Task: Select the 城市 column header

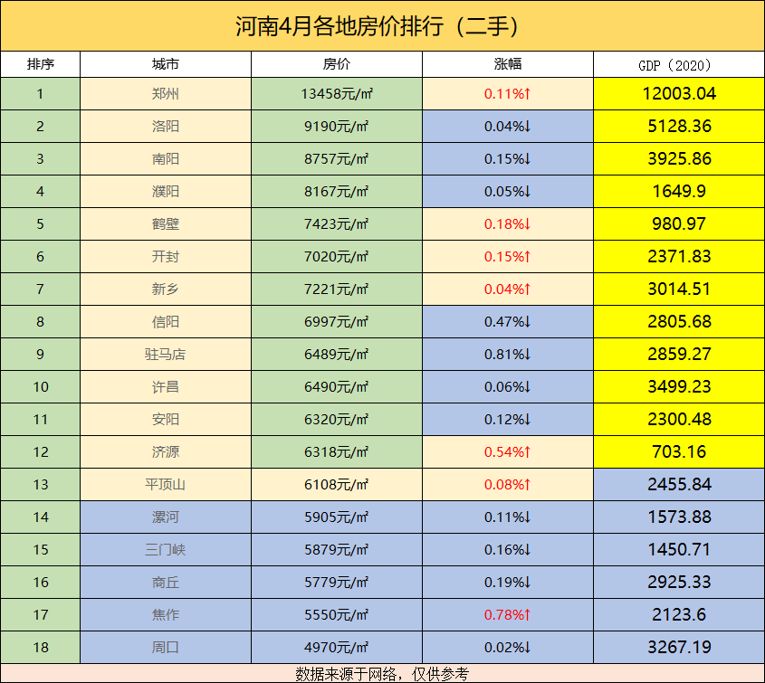Action: [166, 64]
